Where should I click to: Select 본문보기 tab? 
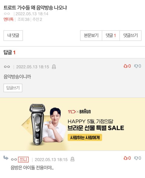91,35
